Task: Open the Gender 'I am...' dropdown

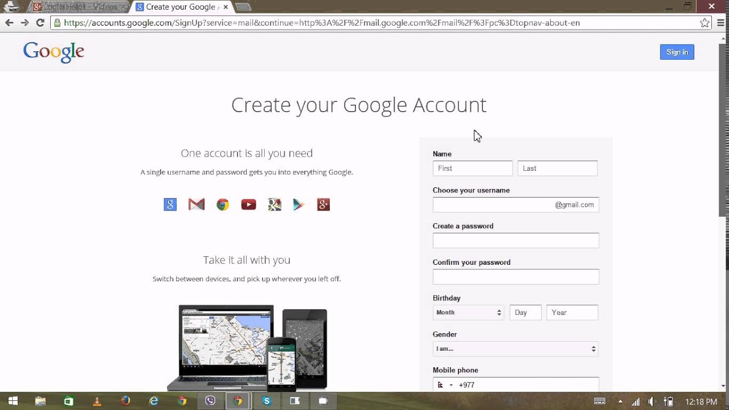Action: click(515, 348)
